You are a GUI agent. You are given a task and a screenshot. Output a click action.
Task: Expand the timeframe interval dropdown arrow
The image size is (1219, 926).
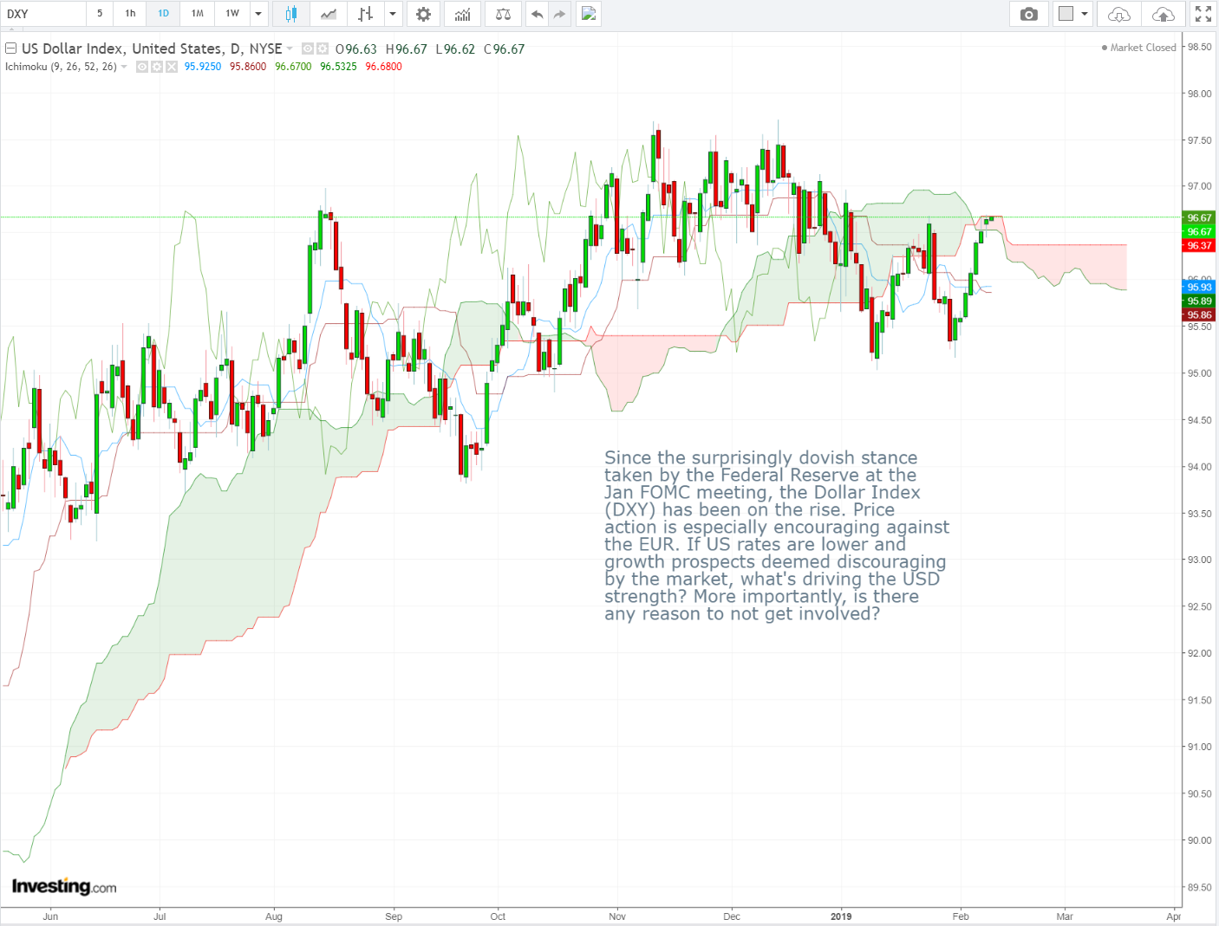(258, 14)
